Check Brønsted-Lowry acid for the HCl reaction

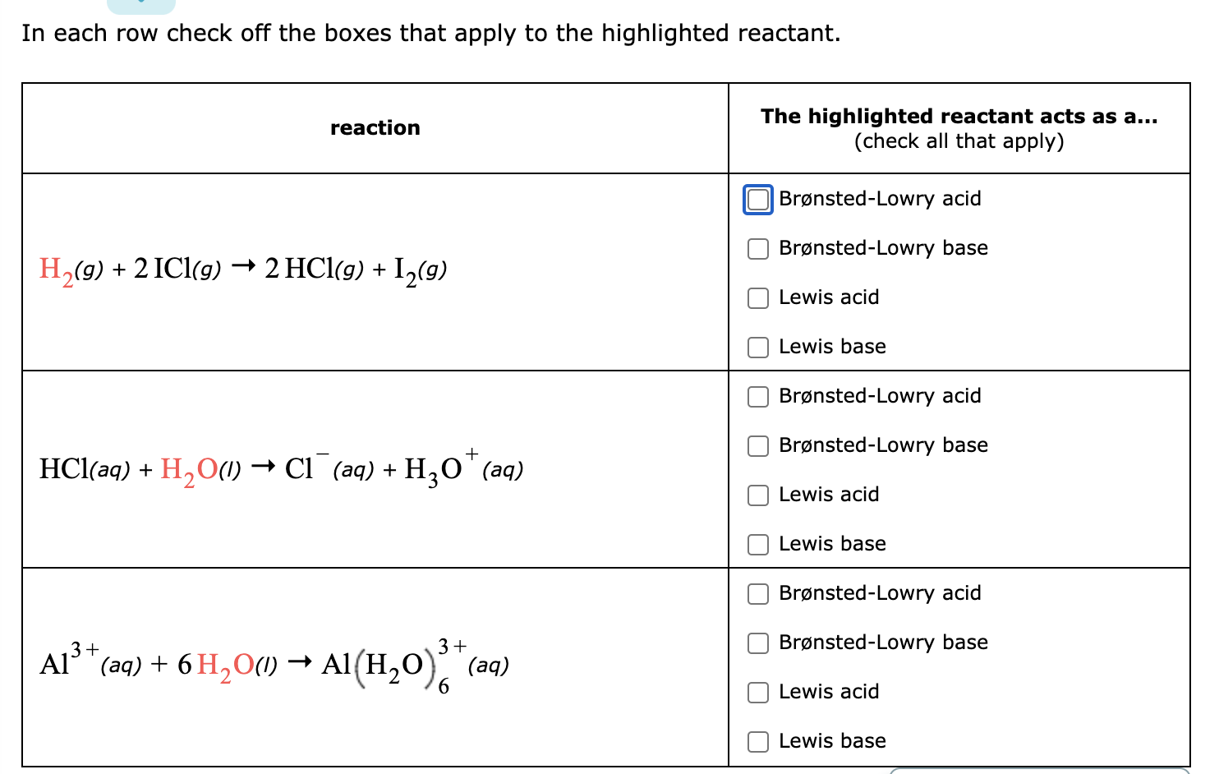pyautogui.click(x=757, y=396)
